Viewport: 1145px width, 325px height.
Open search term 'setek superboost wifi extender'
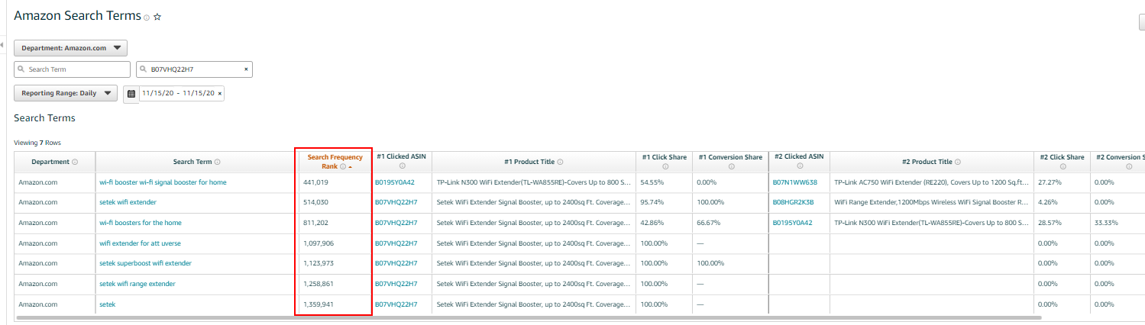[145, 263]
